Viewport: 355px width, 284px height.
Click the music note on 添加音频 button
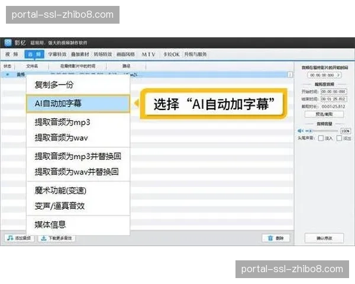[x=10, y=238]
